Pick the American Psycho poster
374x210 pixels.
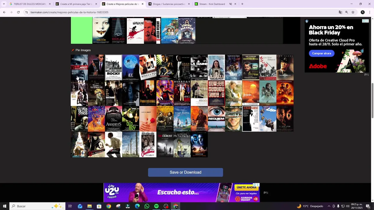(x=96, y=67)
